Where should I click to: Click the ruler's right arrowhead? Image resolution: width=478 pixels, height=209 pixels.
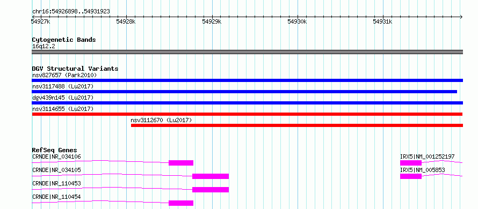461,17
